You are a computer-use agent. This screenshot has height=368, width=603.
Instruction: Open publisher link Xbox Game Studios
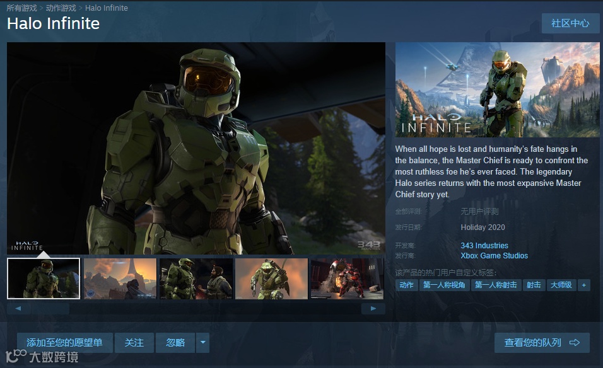(494, 255)
